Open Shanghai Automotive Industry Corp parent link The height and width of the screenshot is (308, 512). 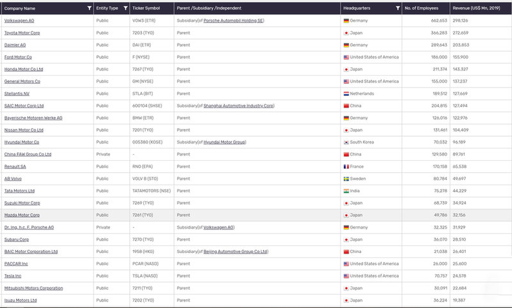click(239, 106)
